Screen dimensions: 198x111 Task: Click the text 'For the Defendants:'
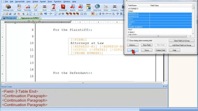pos(73,73)
